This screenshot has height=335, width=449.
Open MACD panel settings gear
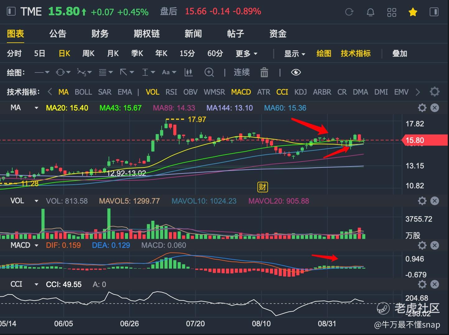point(422,245)
